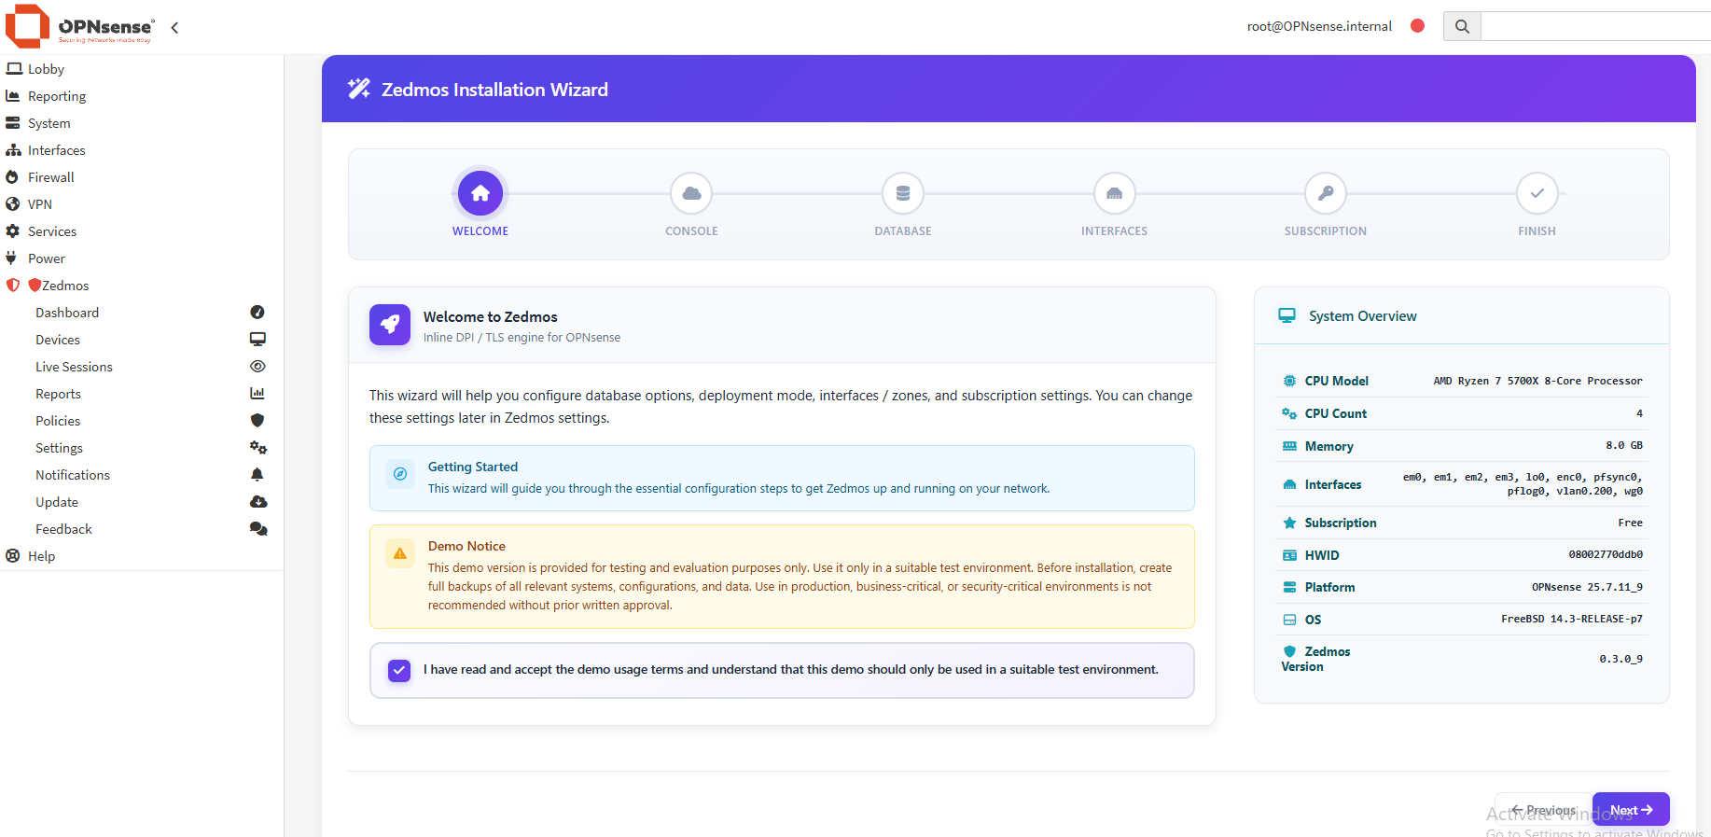Click the HWID value 08002770ddb0
Image resolution: width=1711 pixels, height=837 pixels.
(x=1606, y=554)
